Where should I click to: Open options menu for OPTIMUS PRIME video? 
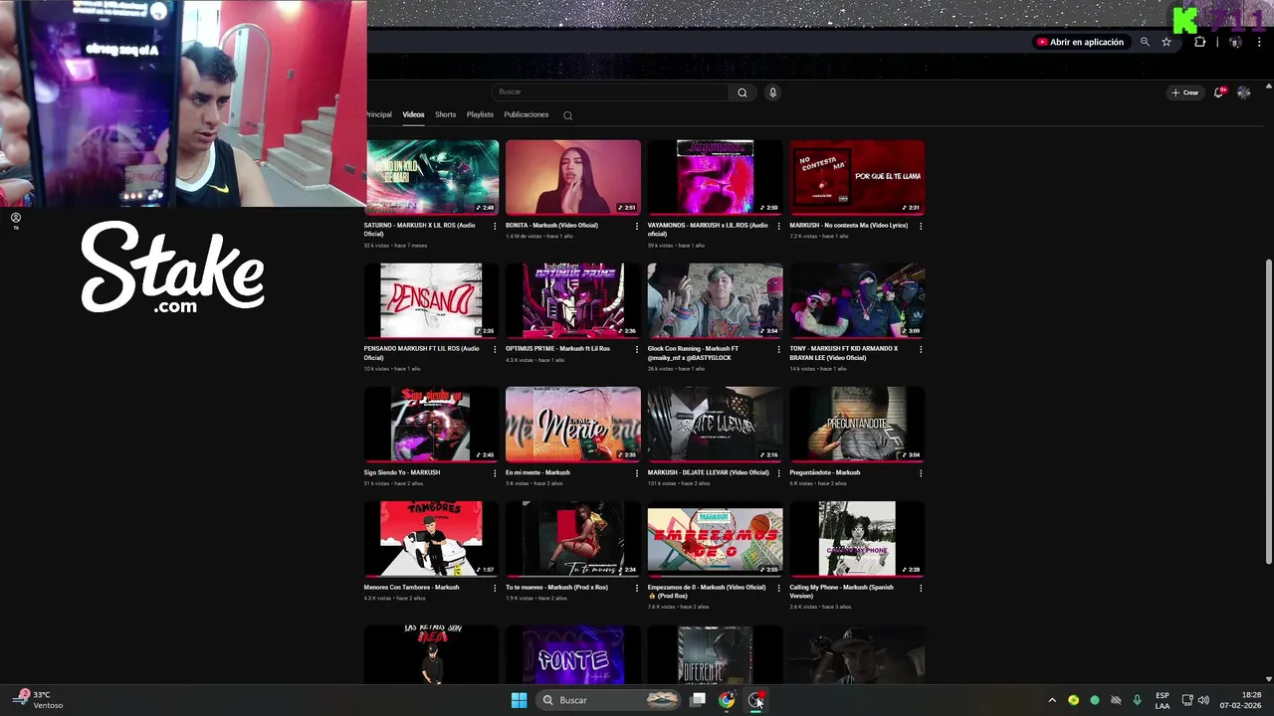[x=637, y=349]
